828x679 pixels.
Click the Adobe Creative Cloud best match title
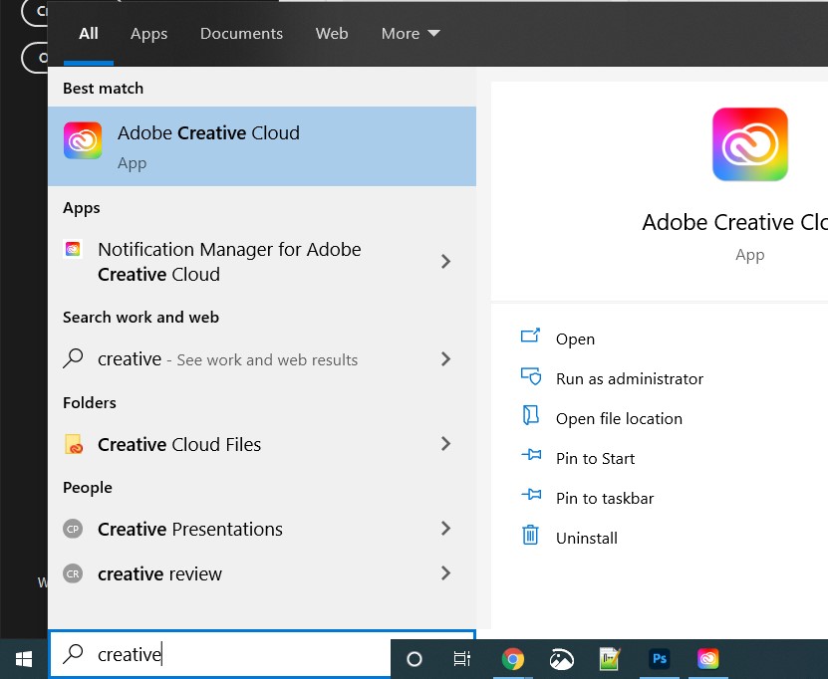(x=208, y=133)
